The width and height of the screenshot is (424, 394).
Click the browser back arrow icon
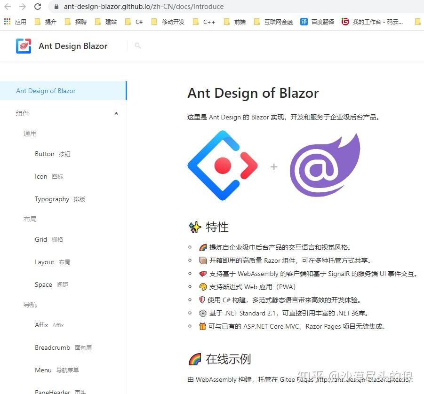7,7
